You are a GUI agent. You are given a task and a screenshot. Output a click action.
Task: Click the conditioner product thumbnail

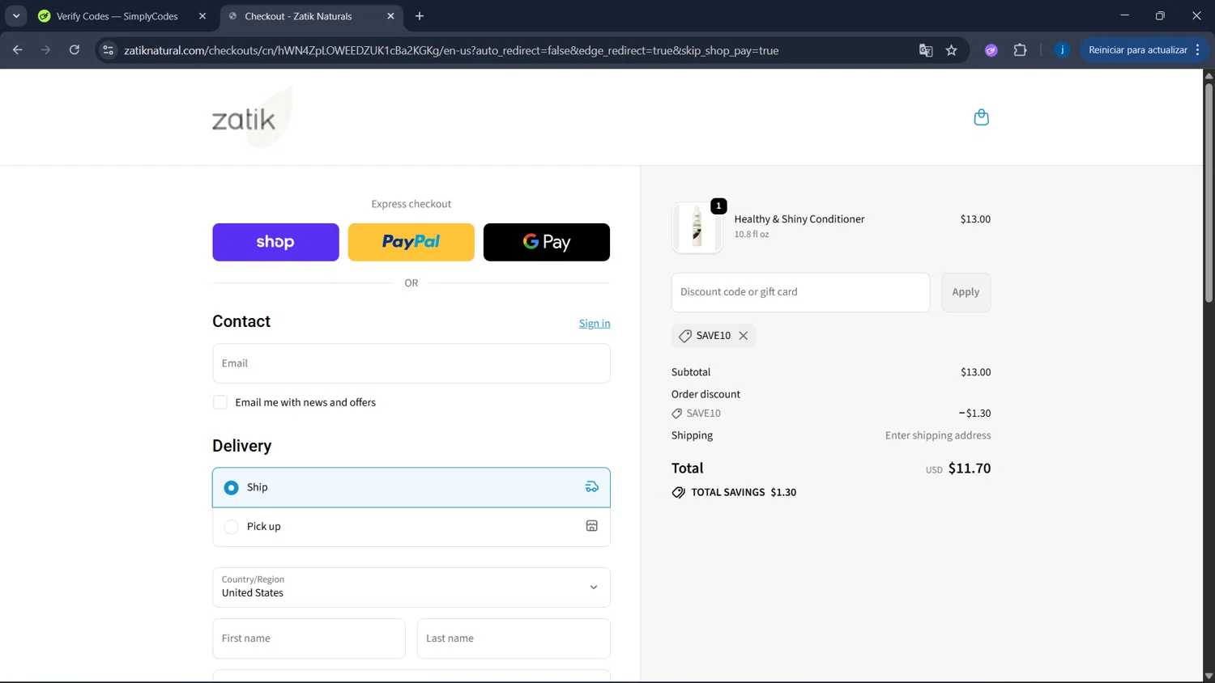coord(697,227)
